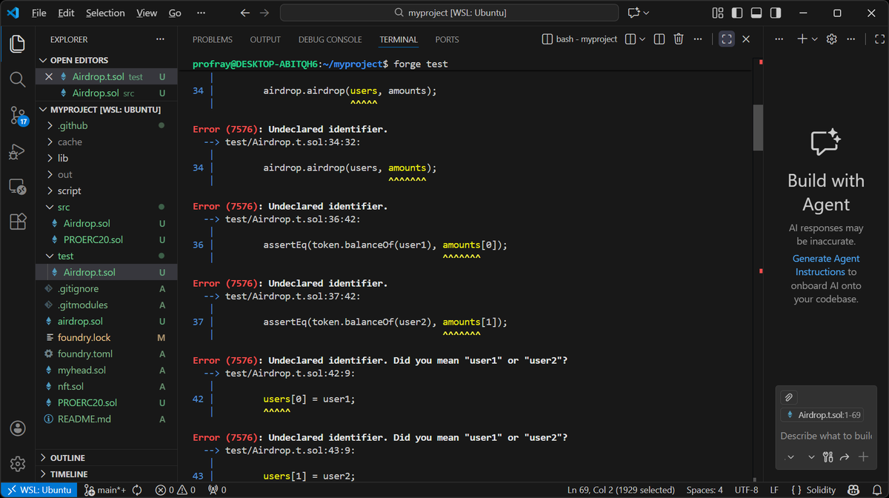The width and height of the screenshot is (889, 498).
Task: Open the Accounts menu in activity bar
Action: coord(18,428)
